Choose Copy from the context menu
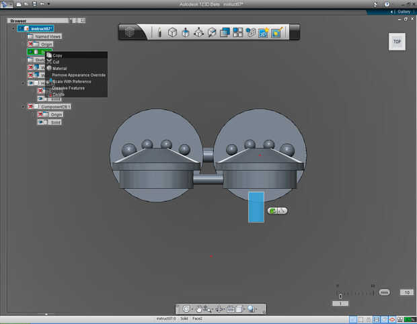 tap(76, 55)
